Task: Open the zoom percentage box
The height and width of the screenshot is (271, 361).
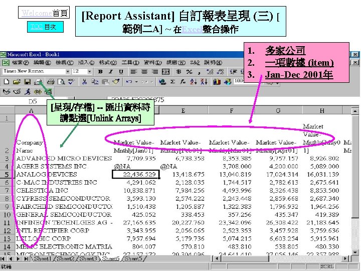Action: coord(239,81)
